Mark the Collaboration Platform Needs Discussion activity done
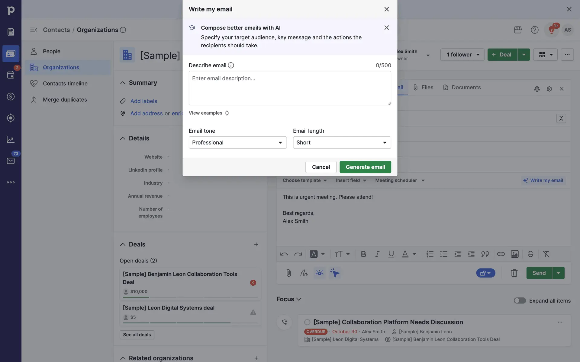Viewport: 580px width, 362px height. click(x=307, y=322)
